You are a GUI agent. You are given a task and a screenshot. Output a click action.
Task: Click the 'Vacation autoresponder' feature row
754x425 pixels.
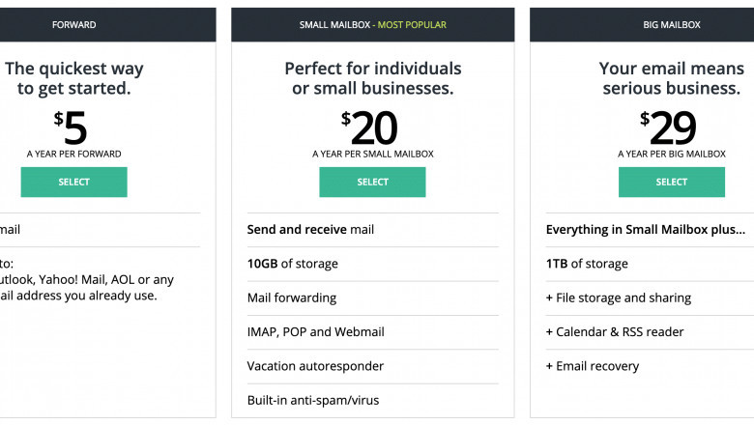point(315,366)
